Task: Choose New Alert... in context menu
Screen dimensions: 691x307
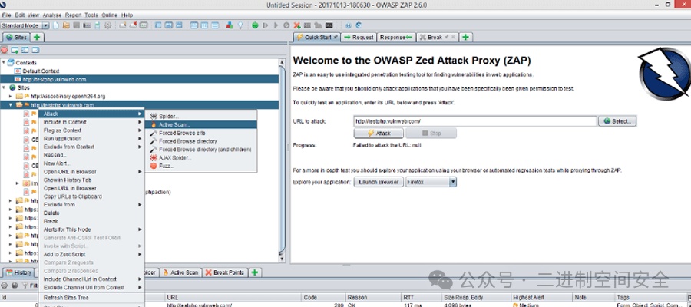Action: (x=91, y=163)
